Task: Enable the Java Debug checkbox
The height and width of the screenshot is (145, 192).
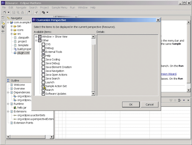Action: (43, 63)
